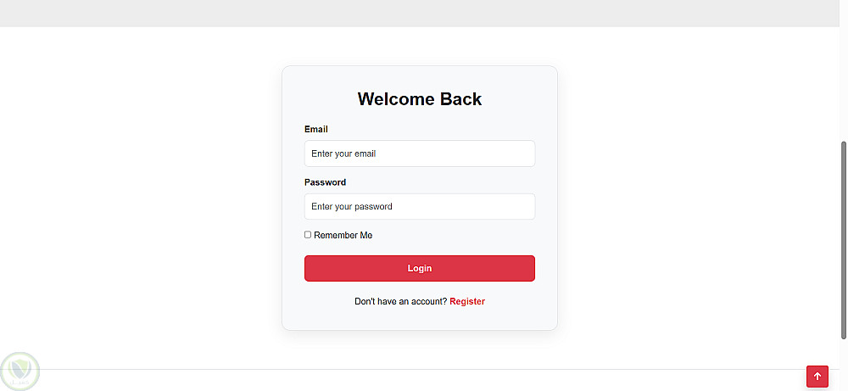Click the red scroll-to-top arrow button
Screen dimensions: 848x391
pos(817,377)
